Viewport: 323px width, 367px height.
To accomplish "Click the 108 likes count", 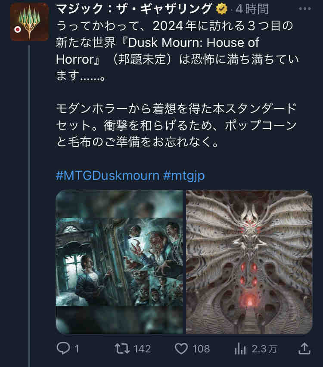I will 201,349.
